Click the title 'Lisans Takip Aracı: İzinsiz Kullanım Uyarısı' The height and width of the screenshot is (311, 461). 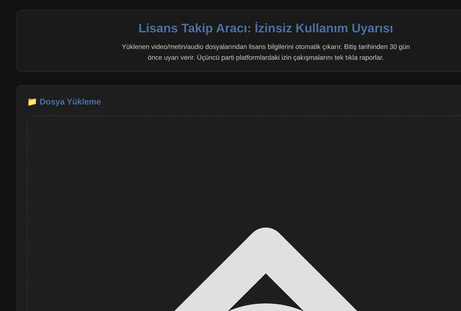[265, 28]
